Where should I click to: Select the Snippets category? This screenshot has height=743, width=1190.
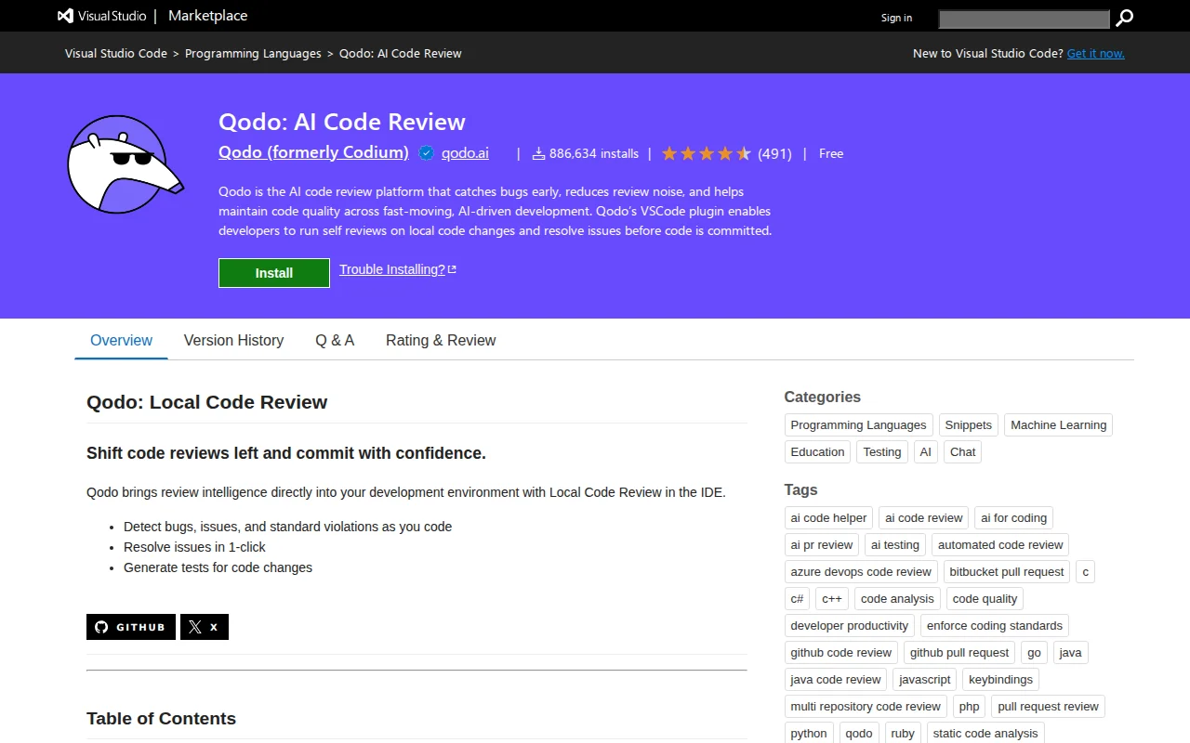(x=969, y=425)
